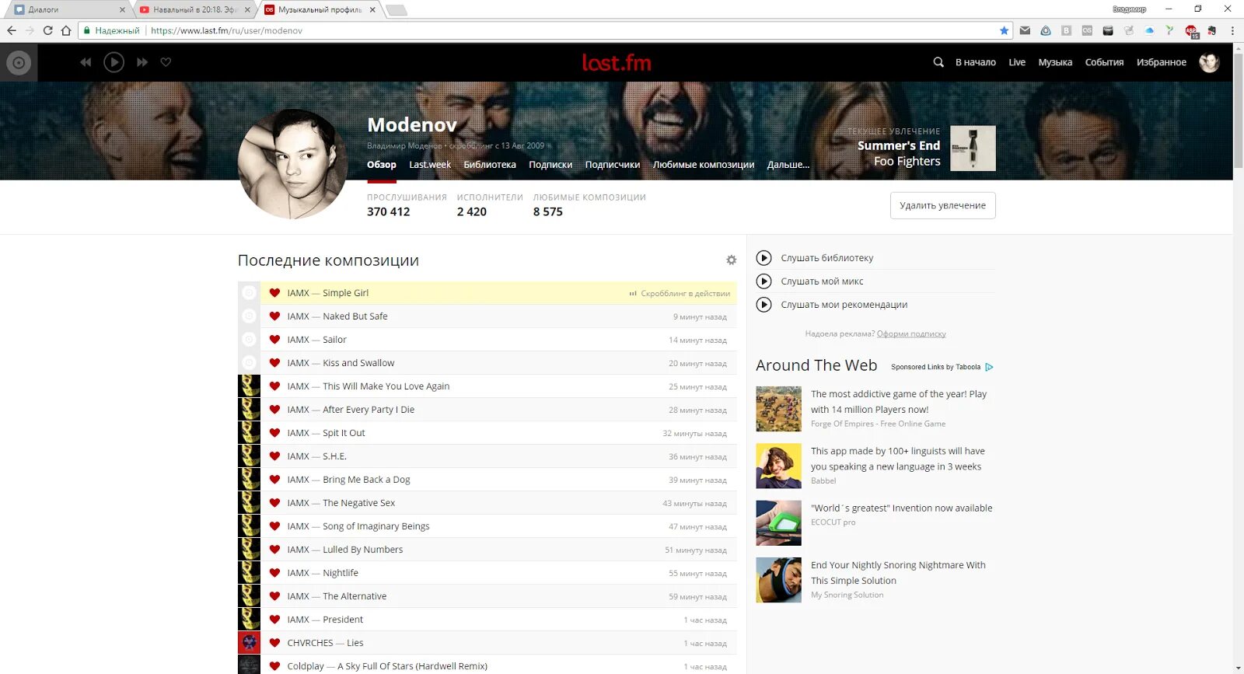
Task: Open the track This Will Make You Love Again
Action: [x=386, y=386]
